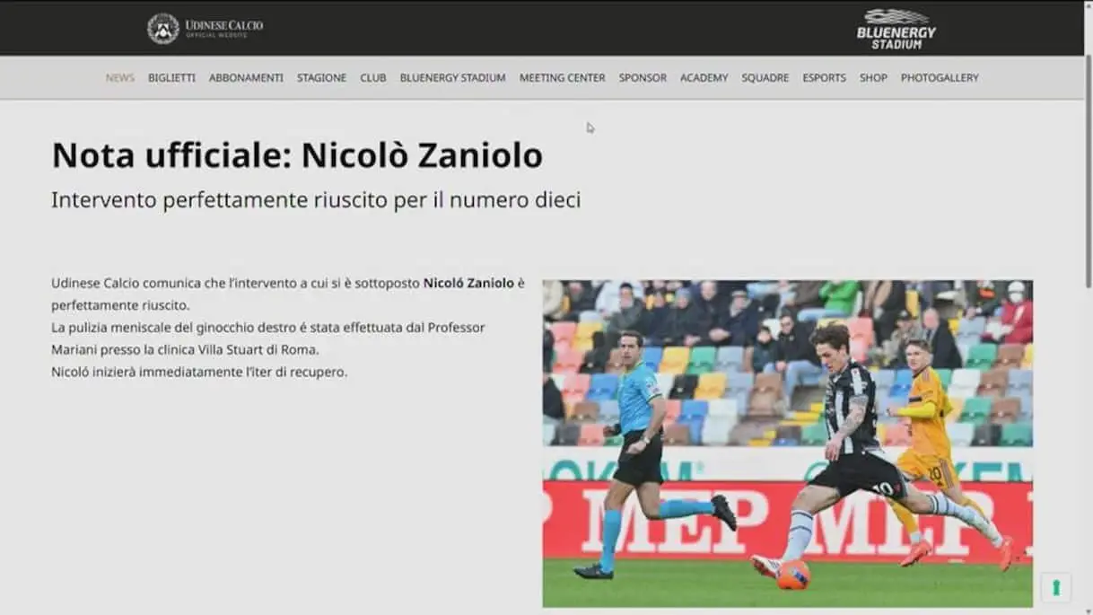The width and height of the screenshot is (1093, 615).
Task: Click the page's vertical scrollbar
Action: (x=1088, y=180)
